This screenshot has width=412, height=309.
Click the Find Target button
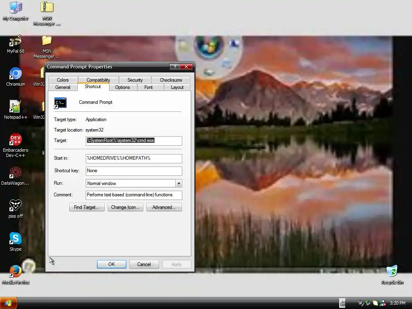[x=87, y=207]
